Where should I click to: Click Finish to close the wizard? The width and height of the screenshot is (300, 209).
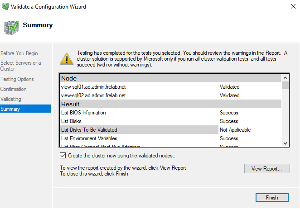click(x=271, y=198)
